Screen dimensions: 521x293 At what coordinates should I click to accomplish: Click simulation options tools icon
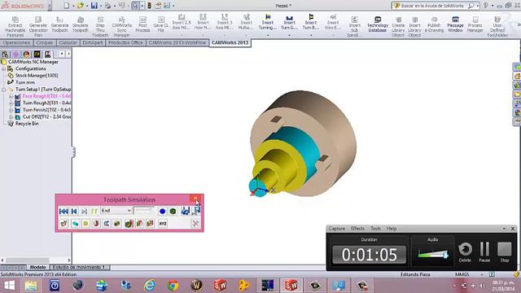coord(195,224)
